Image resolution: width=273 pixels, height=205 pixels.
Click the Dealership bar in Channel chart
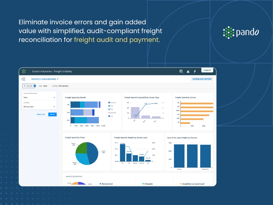pos(206,156)
